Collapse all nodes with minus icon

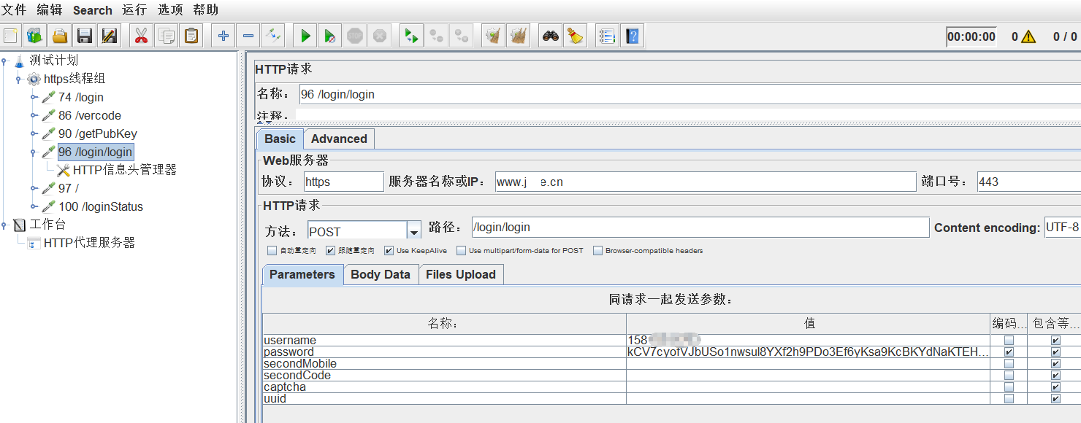point(248,36)
